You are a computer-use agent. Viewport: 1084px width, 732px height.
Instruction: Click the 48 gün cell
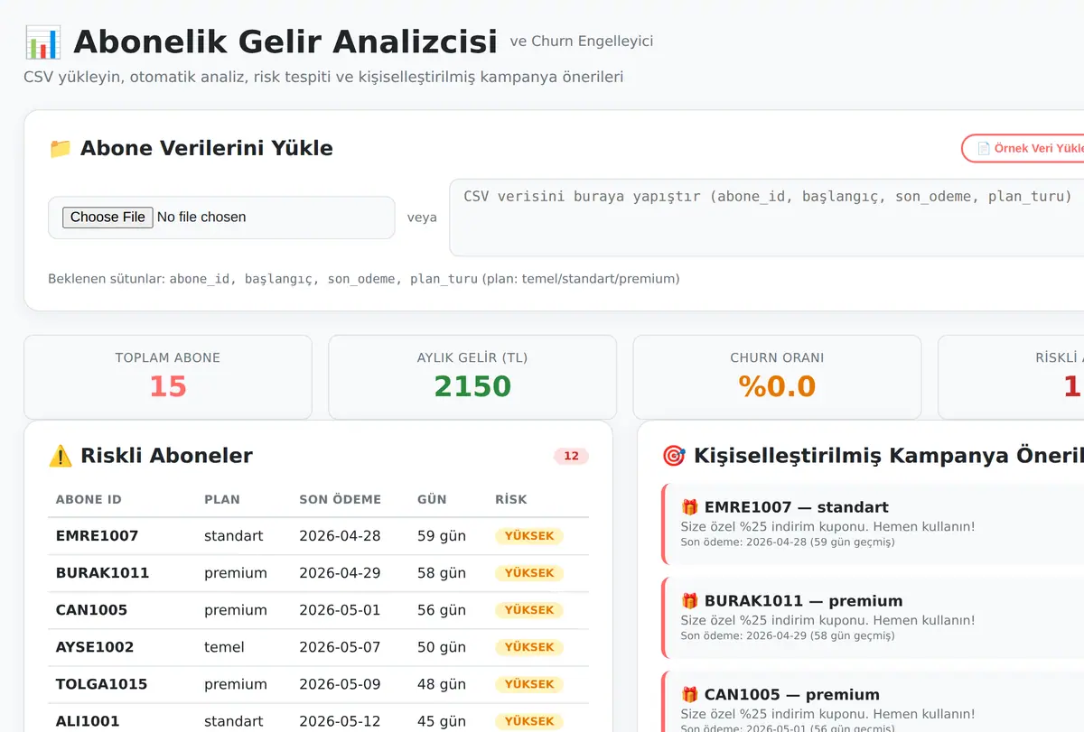(442, 684)
